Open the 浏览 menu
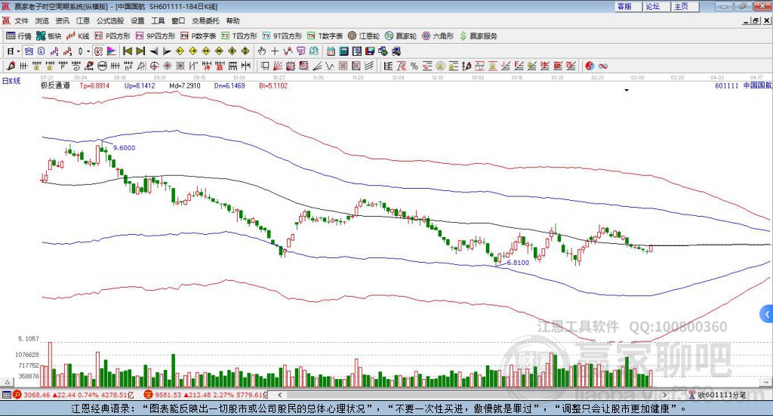The image size is (773, 416). [x=42, y=20]
